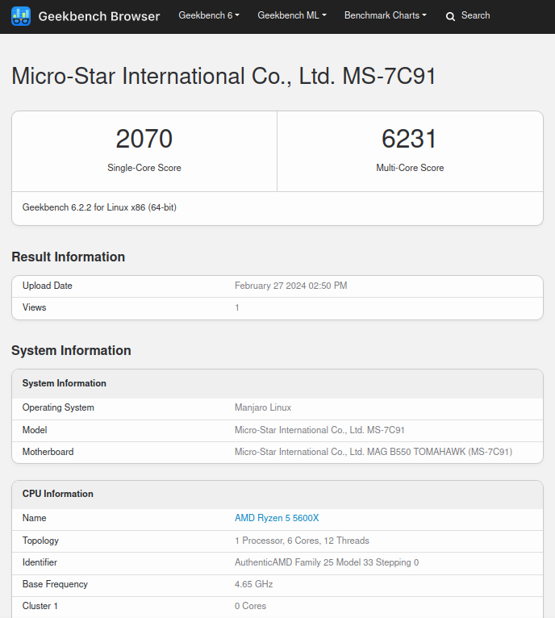Screen dimensions: 555x618
Task: Click the Upload Date label
Action: pos(48,286)
